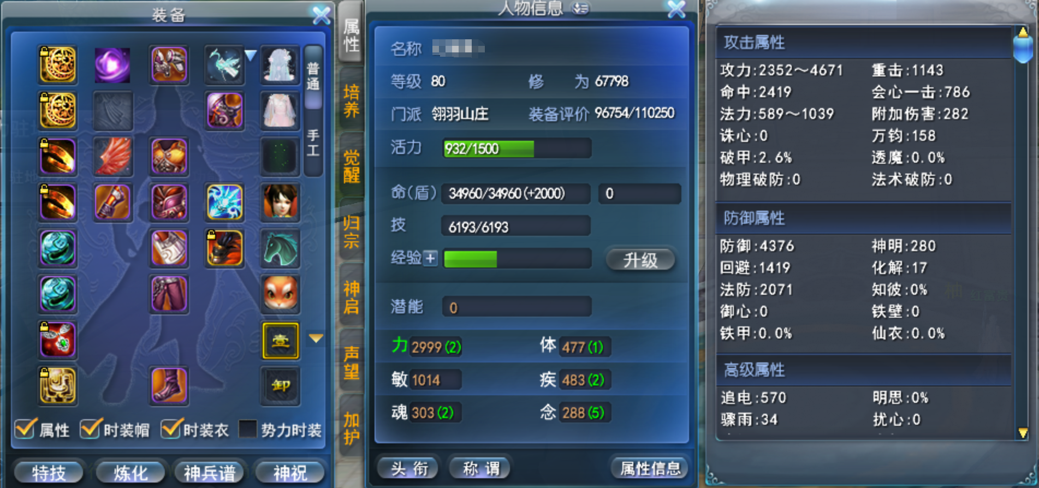Select the fox mask pet icon
This screenshot has height=488, width=1039.
point(281,294)
